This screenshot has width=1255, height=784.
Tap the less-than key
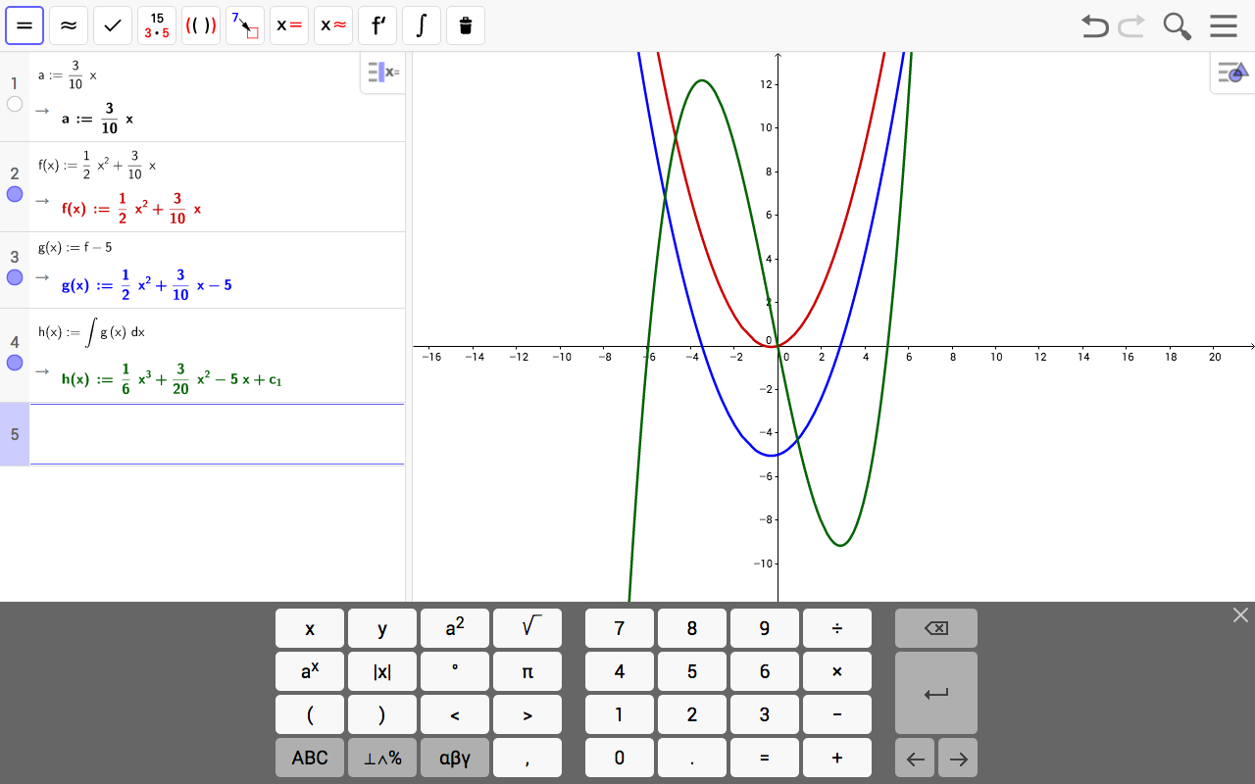(x=455, y=714)
